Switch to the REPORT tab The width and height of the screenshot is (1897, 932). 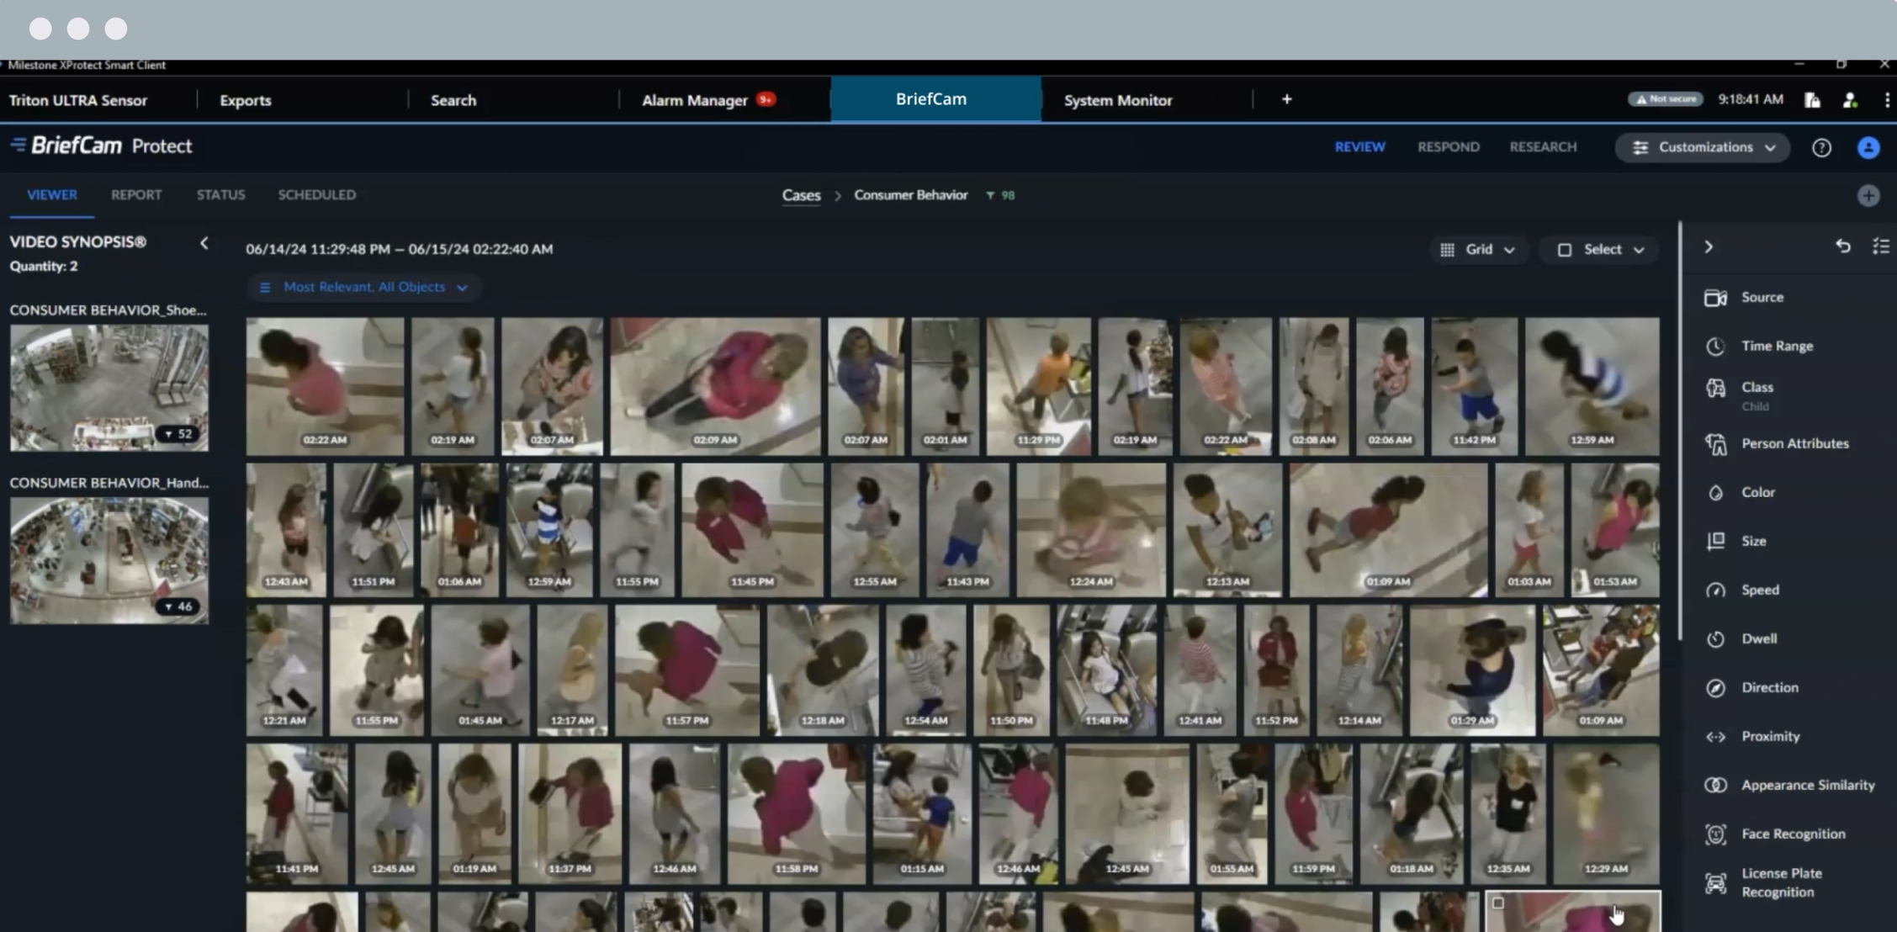pos(136,195)
